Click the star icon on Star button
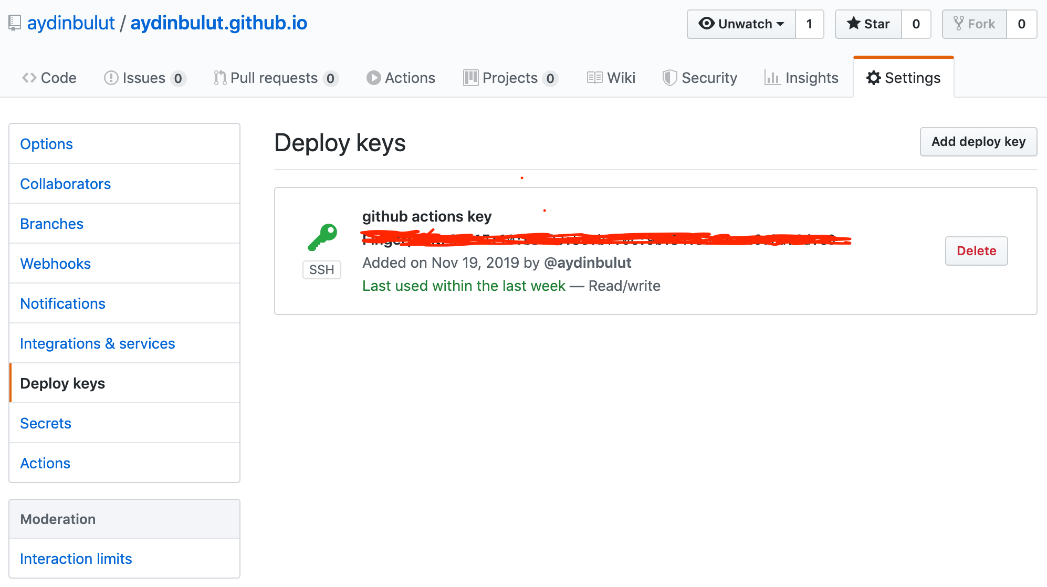1047x587 pixels. (x=854, y=23)
